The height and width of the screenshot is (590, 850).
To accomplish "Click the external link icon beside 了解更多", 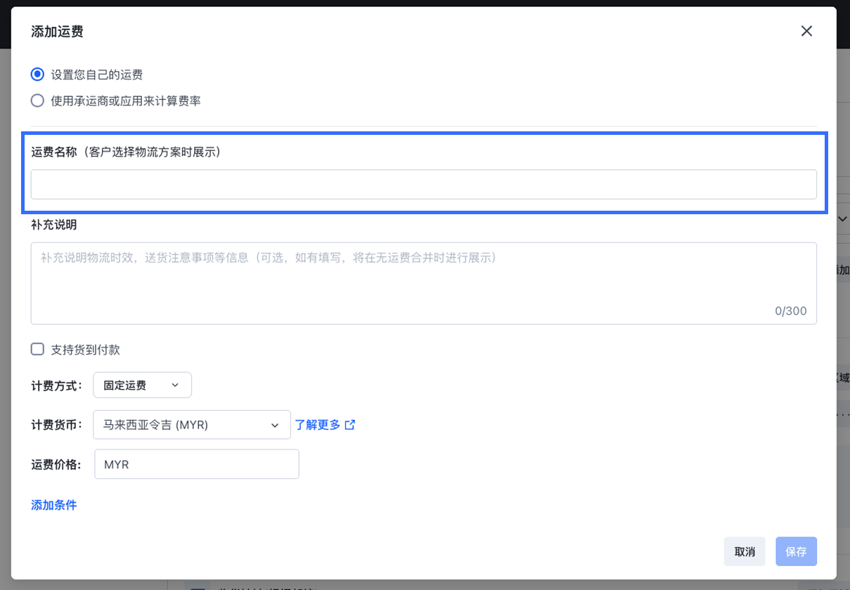I will point(349,425).
